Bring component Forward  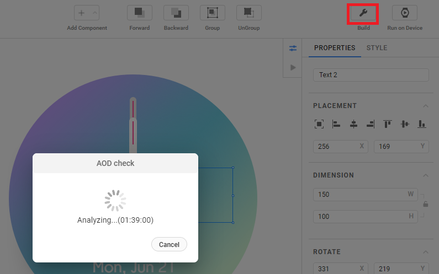point(139,13)
